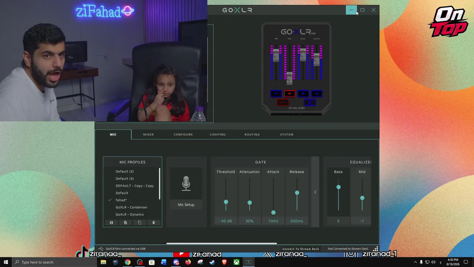Click the Chat fader on the device
This screenshot has height=267, width=474.
pyautogui.click(x=290, y=78)
